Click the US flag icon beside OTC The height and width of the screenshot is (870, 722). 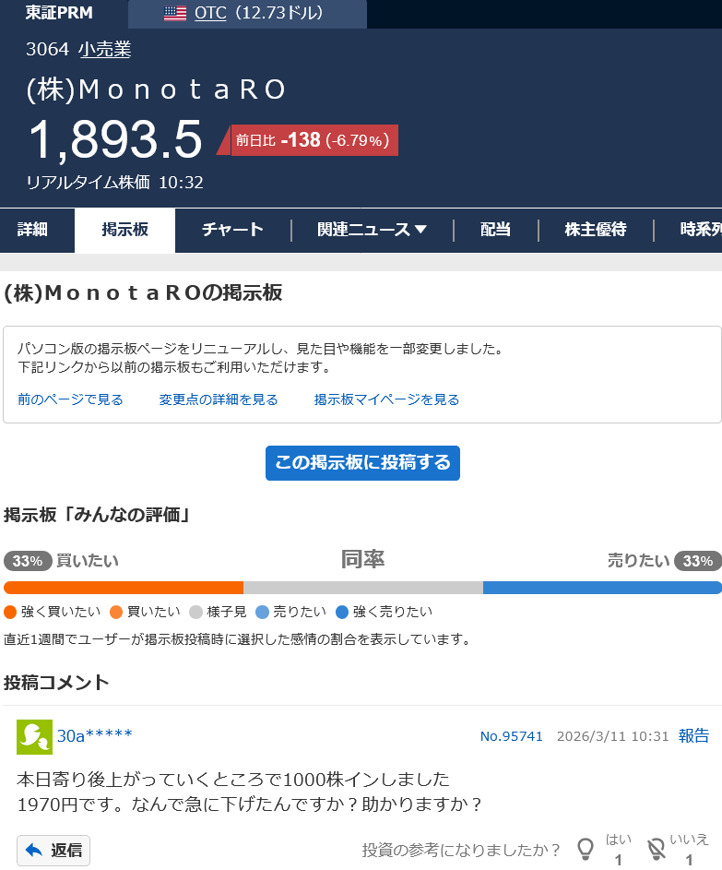pyautogui.click(x=174, y=13)
